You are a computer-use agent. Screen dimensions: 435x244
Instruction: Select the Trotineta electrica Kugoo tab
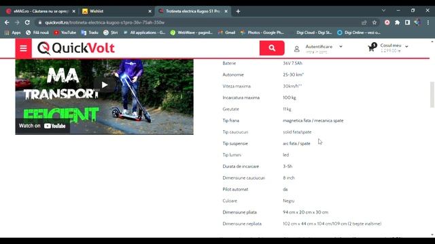point(193,12)
